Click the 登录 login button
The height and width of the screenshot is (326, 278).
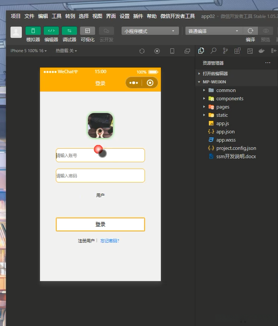click(100, 224)
